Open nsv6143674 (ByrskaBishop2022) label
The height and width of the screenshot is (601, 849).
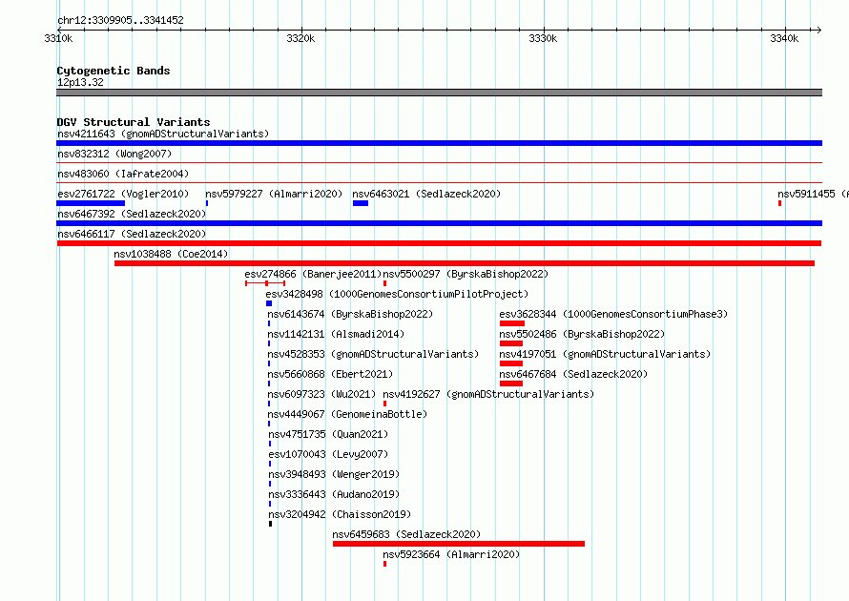(350, 314)
